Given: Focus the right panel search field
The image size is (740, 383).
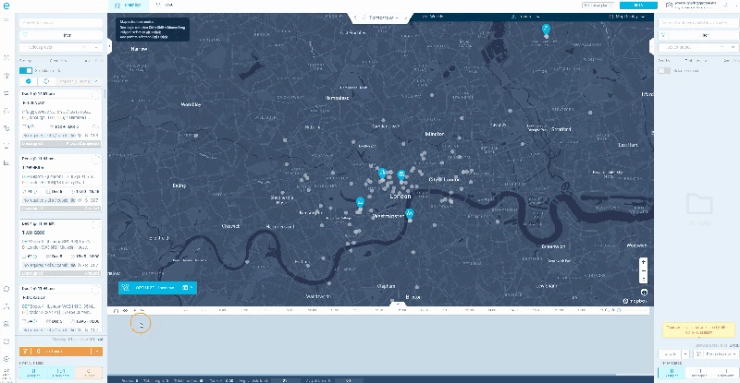Looking at the screenshot, I should pos(697,23).
